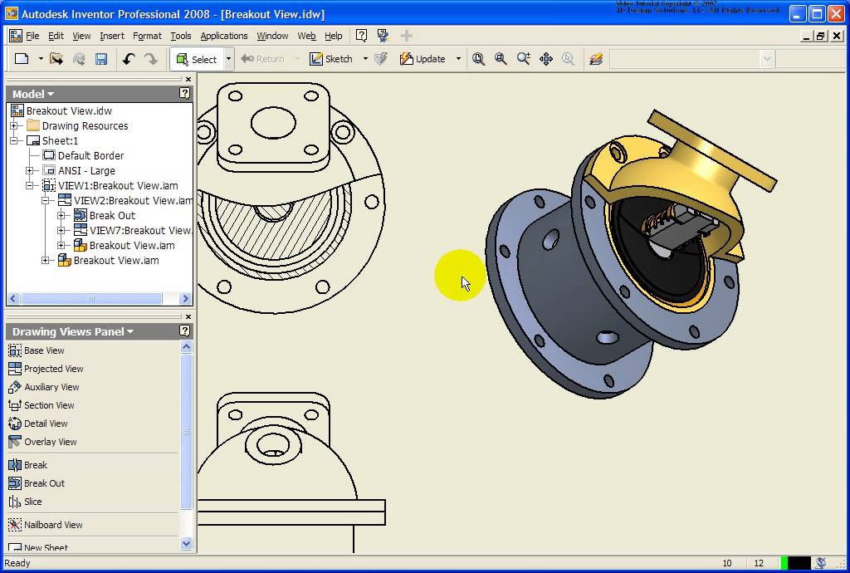Image resolution: width=850 pixels, height=573 pixels.
Task: Click the panel scroll up arrow
Action: pos(186,346)
